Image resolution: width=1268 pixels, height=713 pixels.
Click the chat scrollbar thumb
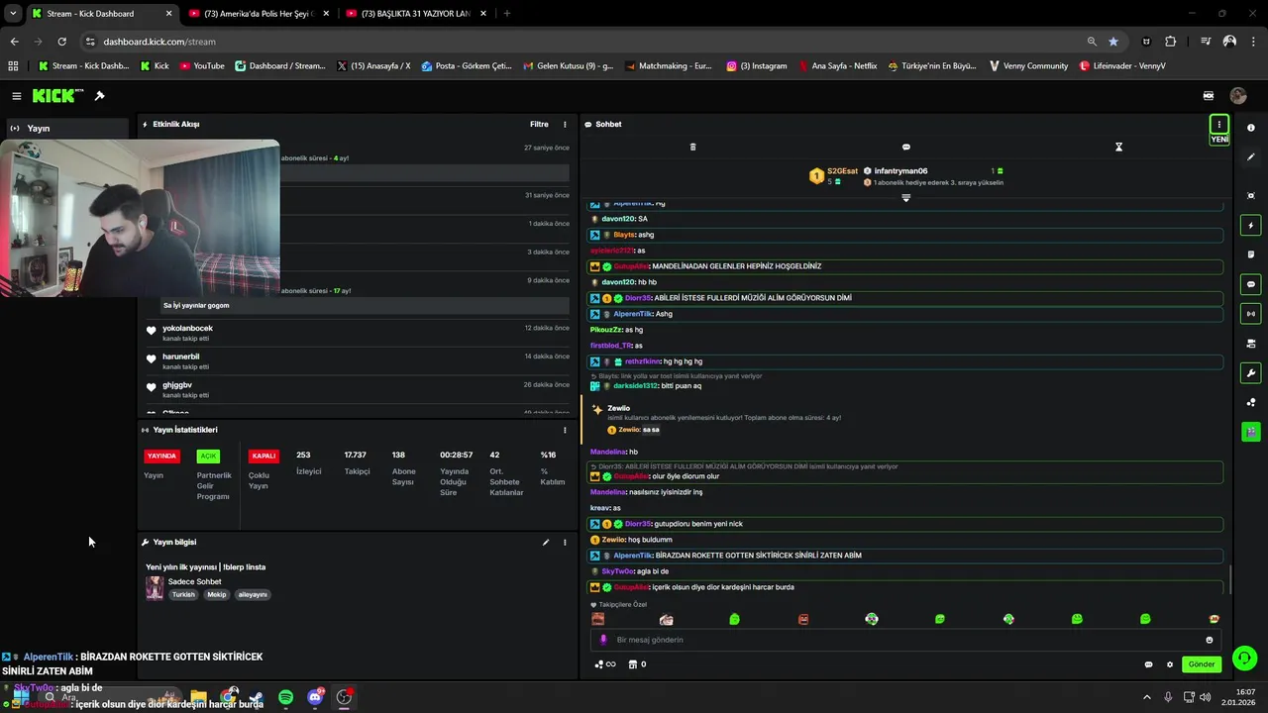(x=1230, y=579)
